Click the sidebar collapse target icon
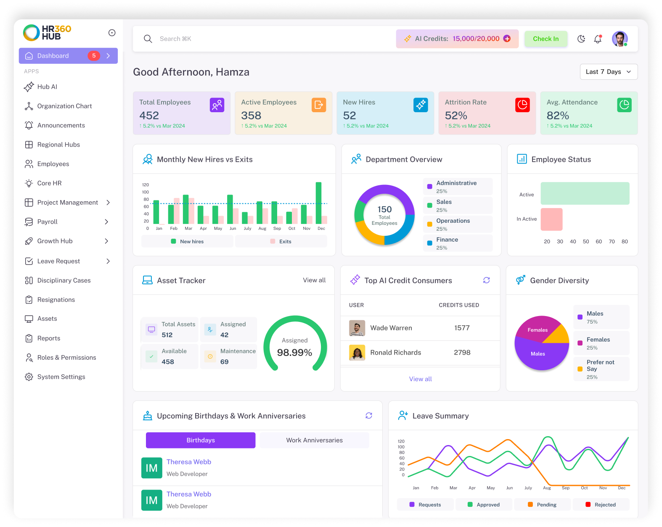This screenshot has width=662, height=527. (x=112, y=33)
